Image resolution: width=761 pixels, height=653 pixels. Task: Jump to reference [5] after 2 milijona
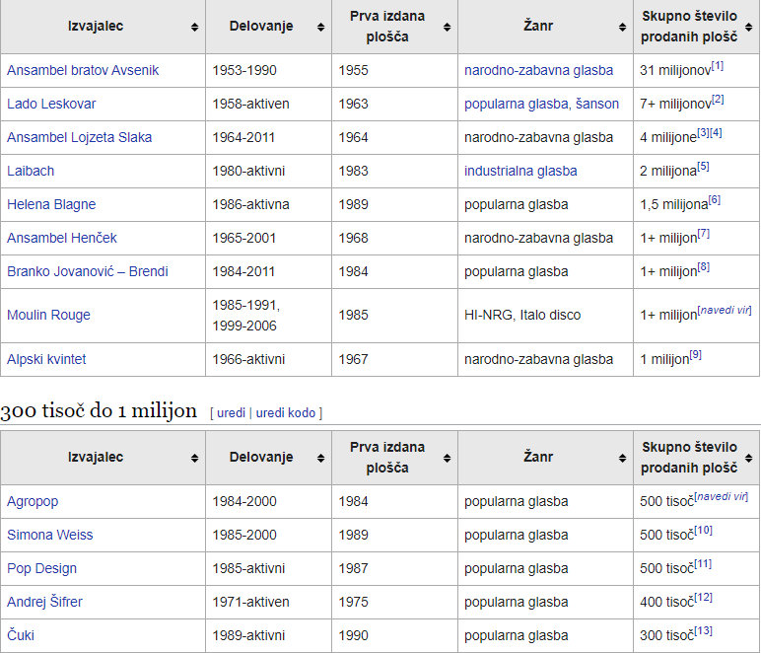pyautogui.click(x=703, y=167)
